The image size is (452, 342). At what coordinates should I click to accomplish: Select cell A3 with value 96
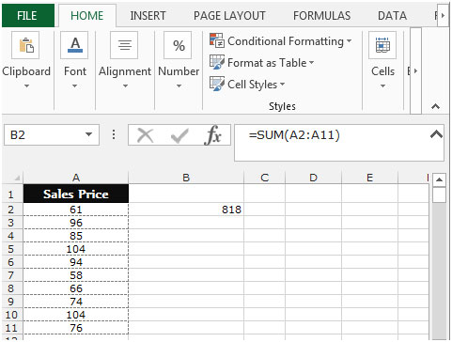76,223
